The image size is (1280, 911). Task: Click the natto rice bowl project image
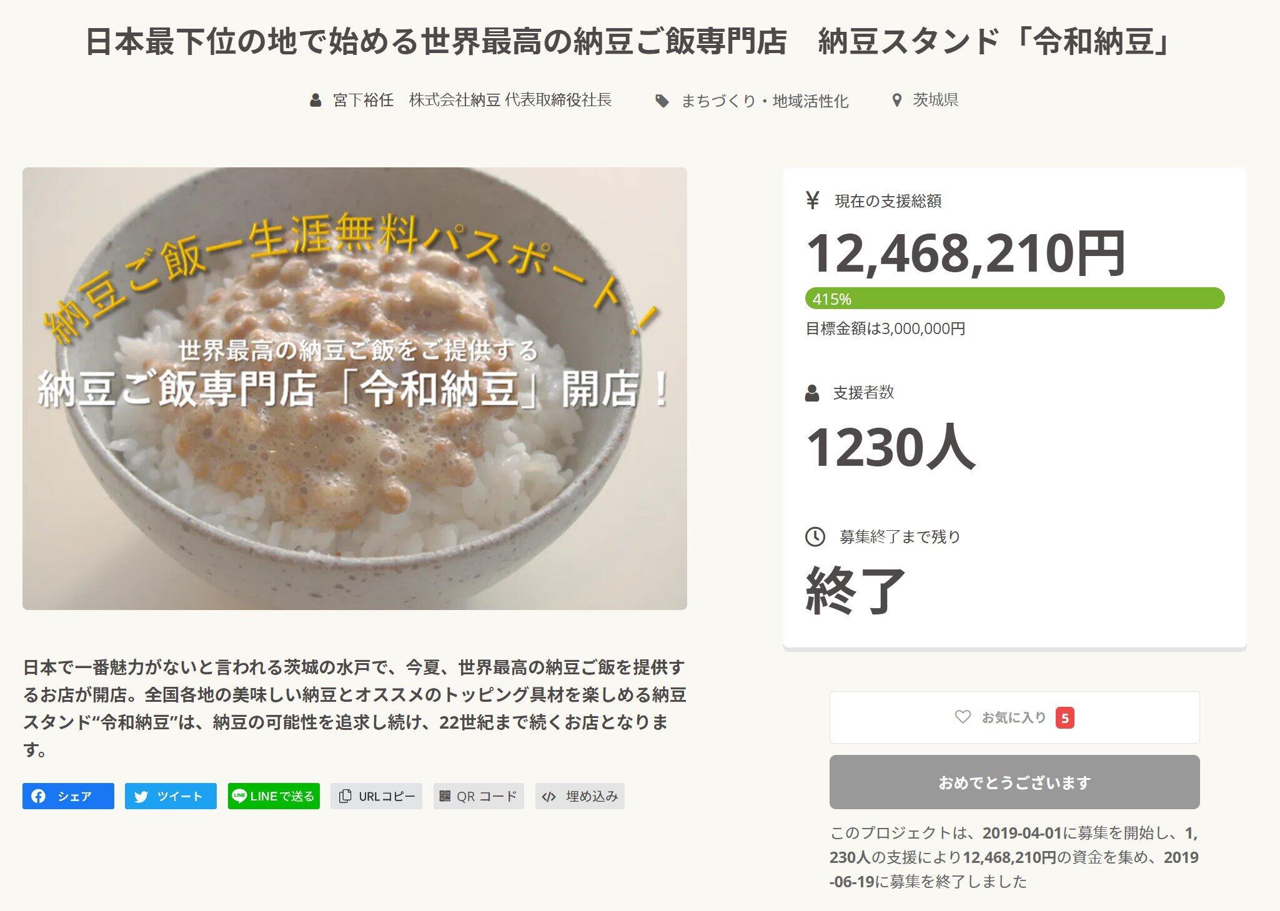tap(355, 388)
